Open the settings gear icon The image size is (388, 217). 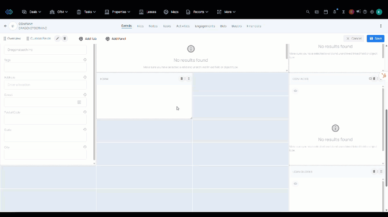coord(372,12)
